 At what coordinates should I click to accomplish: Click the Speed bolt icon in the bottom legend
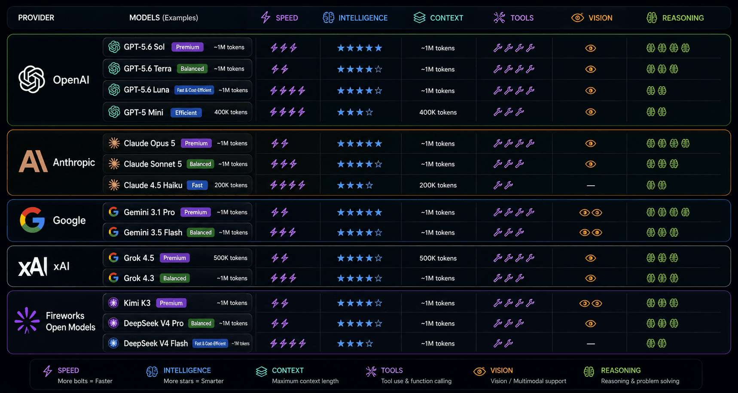[48, 371]
